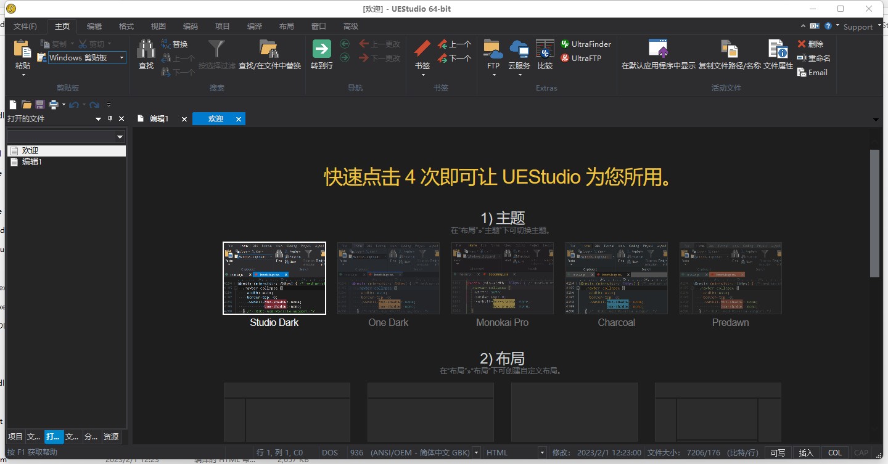Screen dimensions: 888x464
Task: Toggle 可写 read/write status
Action: click(x=778, y=452)
